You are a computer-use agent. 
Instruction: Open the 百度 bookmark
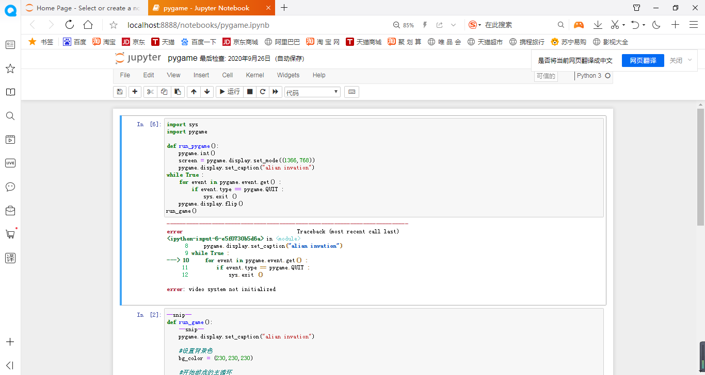[74, 42]
